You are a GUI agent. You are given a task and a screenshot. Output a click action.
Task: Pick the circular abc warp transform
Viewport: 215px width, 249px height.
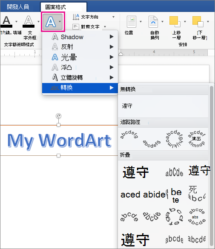(x=174, y=217)
